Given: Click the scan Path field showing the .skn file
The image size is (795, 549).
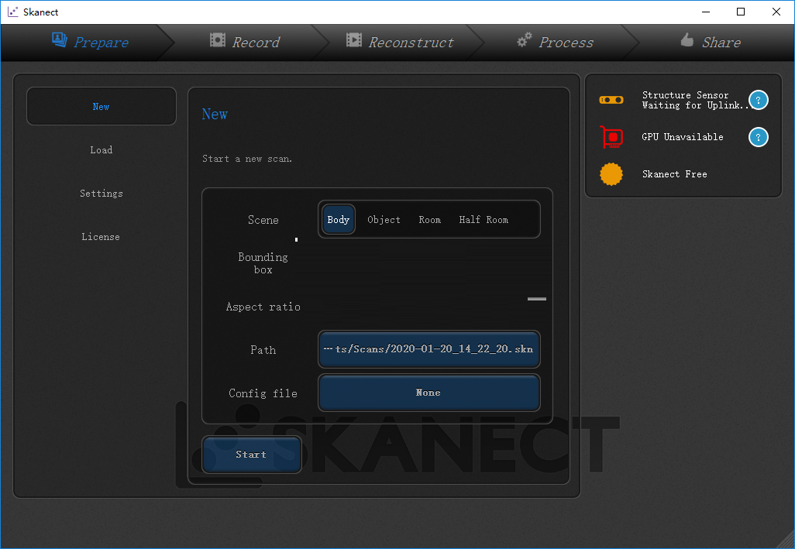Looking at the screenshot, I should [428, 349].
